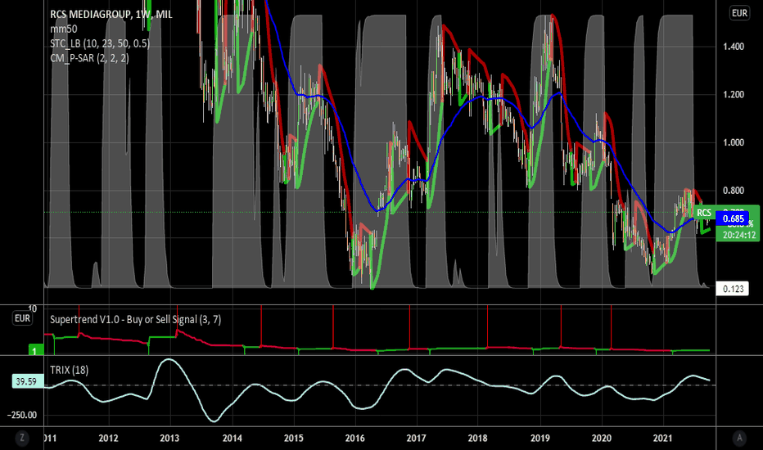Select the Supertrend V1.0 Buy or Sell Signal label

[135, 320]
